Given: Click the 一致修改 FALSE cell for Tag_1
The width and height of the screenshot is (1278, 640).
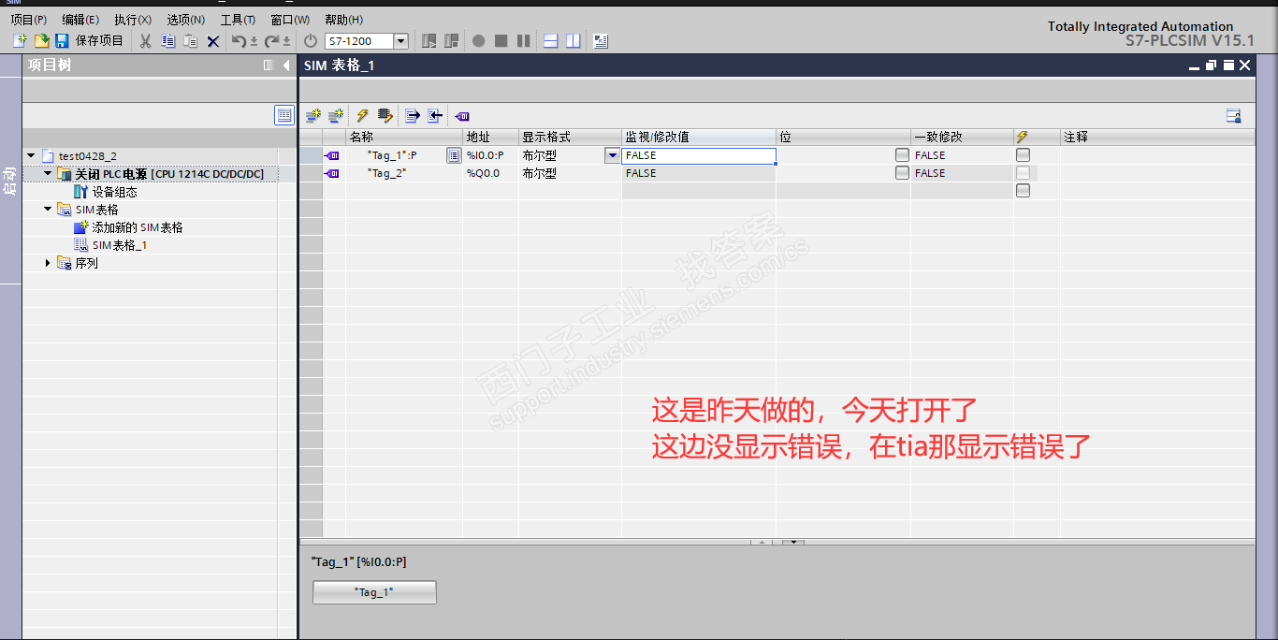Looking at the screenshot, I should (962, 155).
